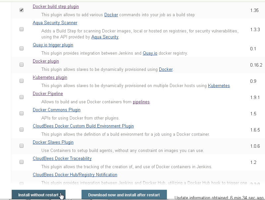
Task: Click version 1.6.5 of CloudBees Custom Build Environment
Action: pos(255,130)
